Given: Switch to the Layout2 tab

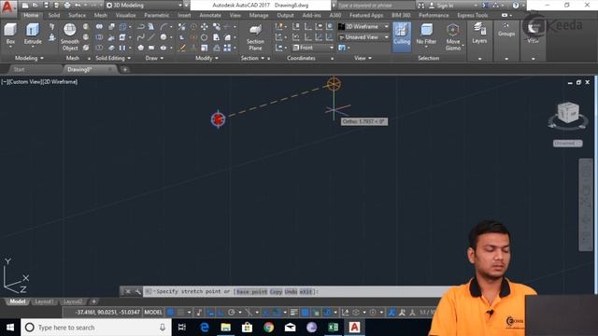Looking at the screenshot, I should coord(73,301).
